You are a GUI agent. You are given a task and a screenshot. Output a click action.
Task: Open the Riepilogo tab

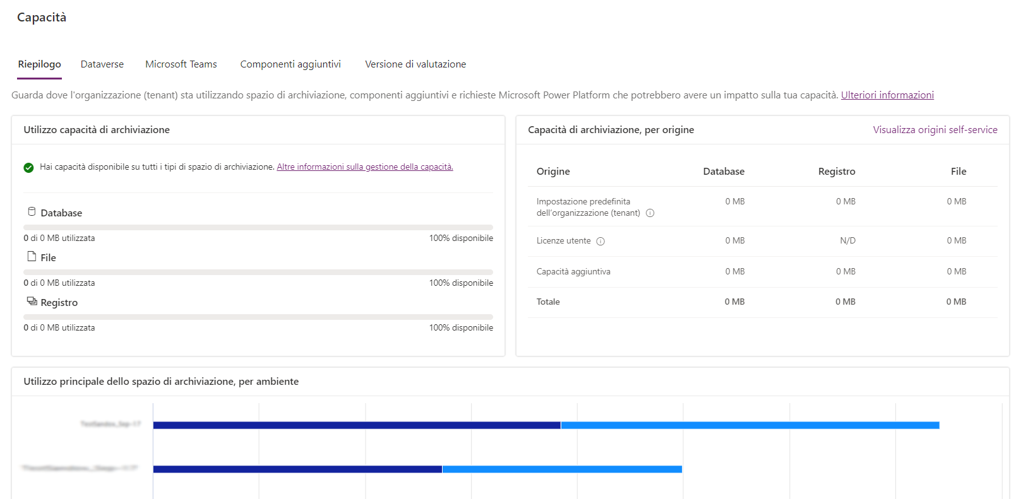pos(39,64)
